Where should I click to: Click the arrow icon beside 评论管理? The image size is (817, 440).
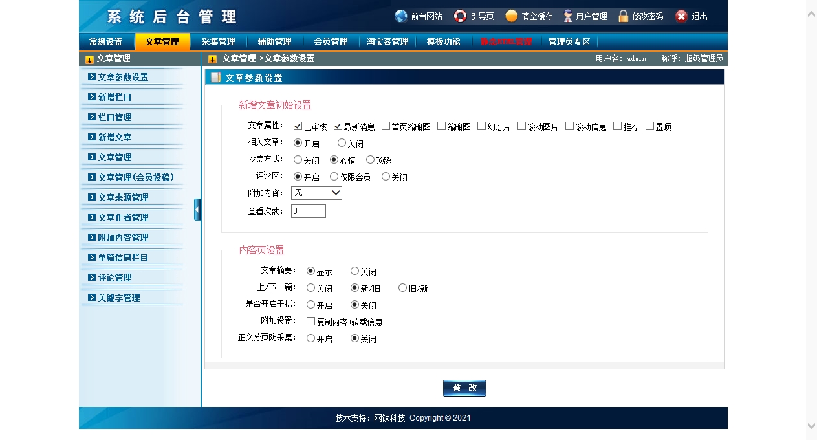[92, 278]
